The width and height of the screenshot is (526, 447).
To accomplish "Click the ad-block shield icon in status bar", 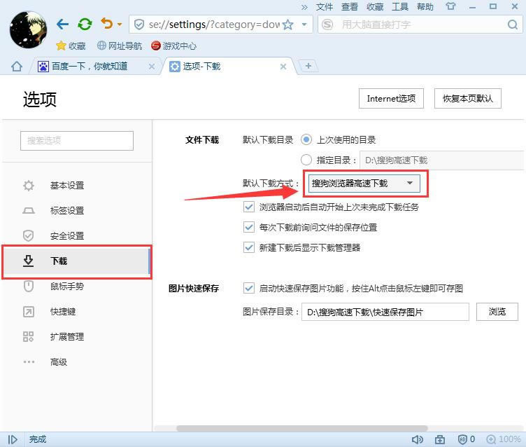I will tap(462, 439).
